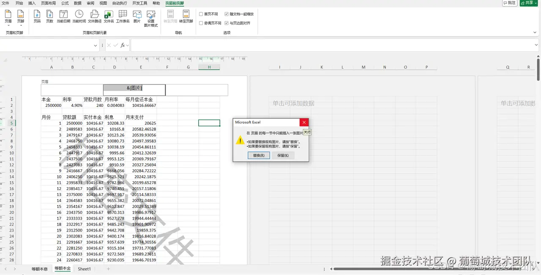This screenshot has height=275, width=541.
Task: Expand the Name Box dropdown arrow
Action: click(96, 45)
